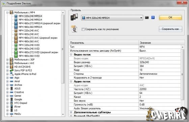
Task: Click the mobile devices icon in Профиль panel
Action: click(x=74, y=17)
